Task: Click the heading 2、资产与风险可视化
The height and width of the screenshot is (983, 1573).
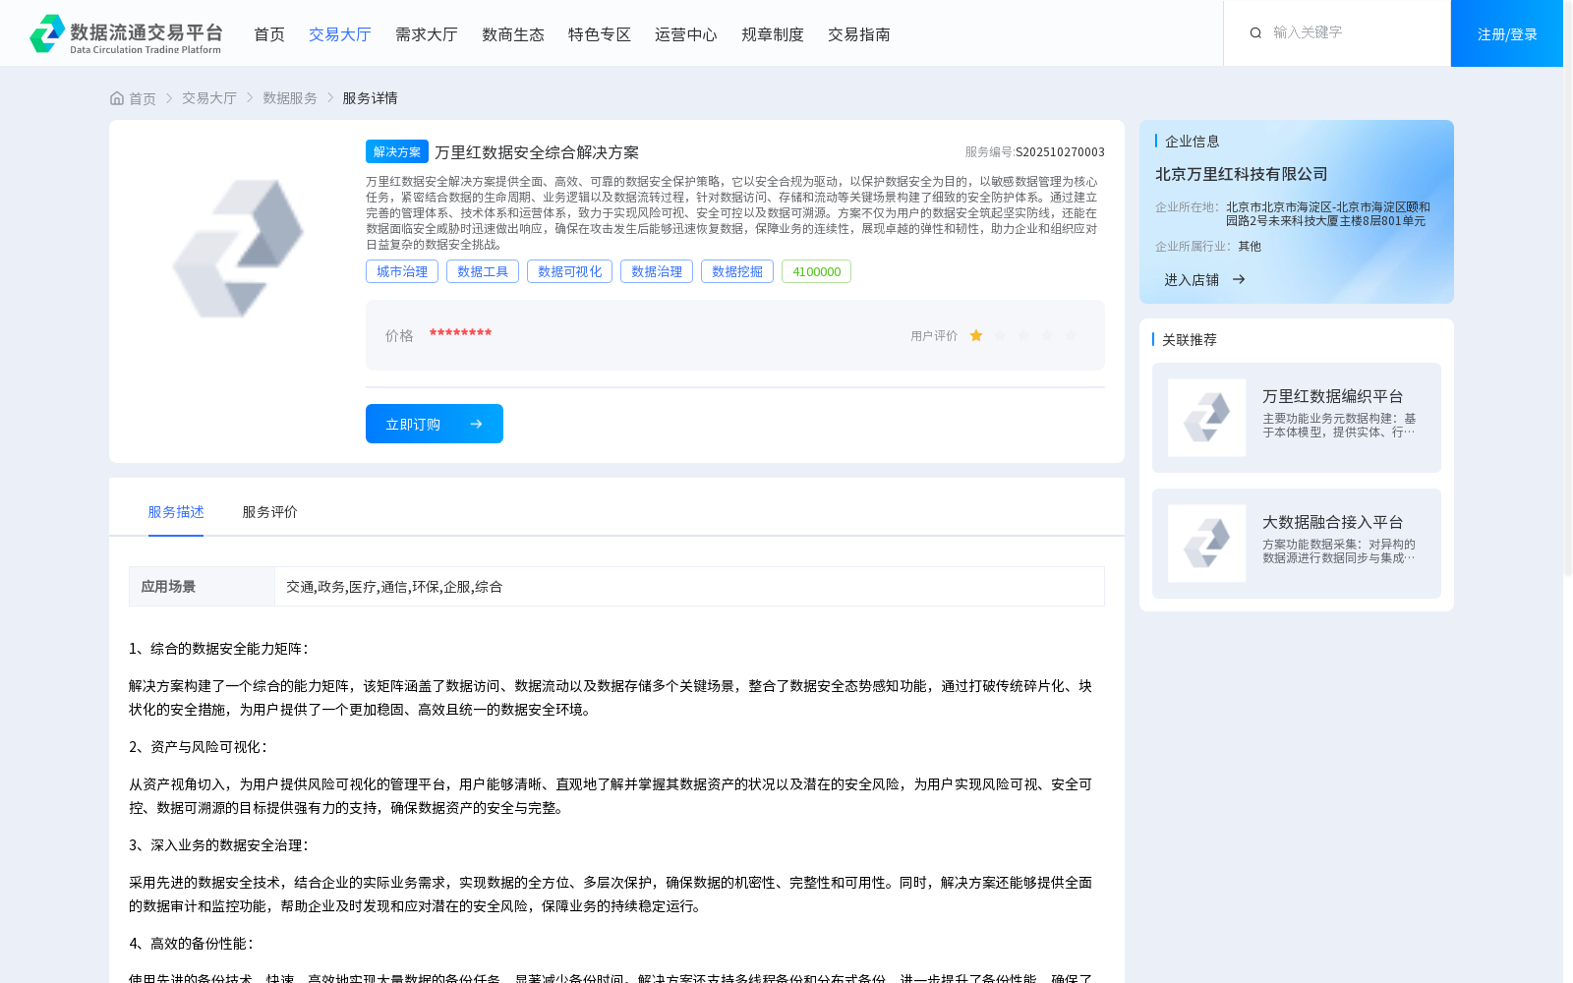Action: tap(199, 747)
